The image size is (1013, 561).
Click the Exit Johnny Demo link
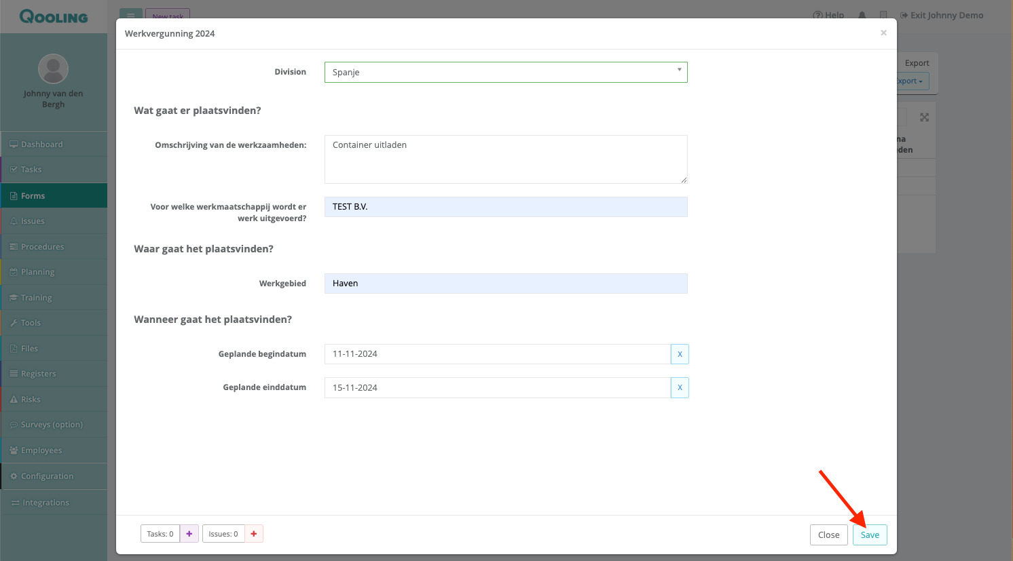coord(942,15)
